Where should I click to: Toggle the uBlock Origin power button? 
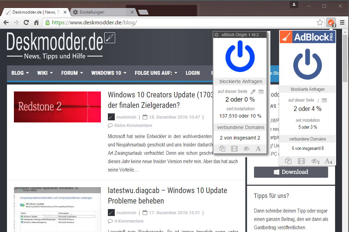(240, 56)
